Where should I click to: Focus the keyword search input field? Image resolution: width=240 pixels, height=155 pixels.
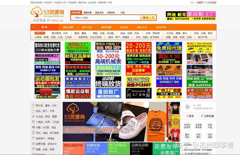coord(106,18)
